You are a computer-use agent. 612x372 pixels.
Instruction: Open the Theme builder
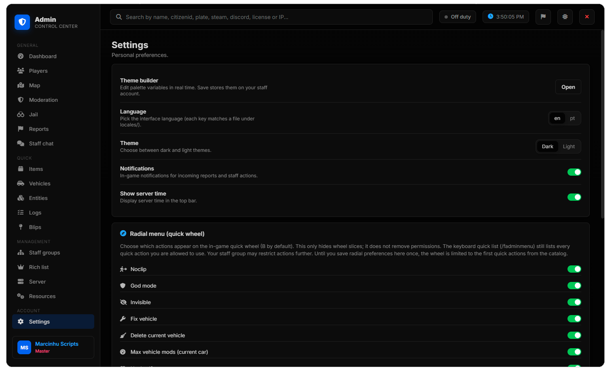[x=568, y=87]
